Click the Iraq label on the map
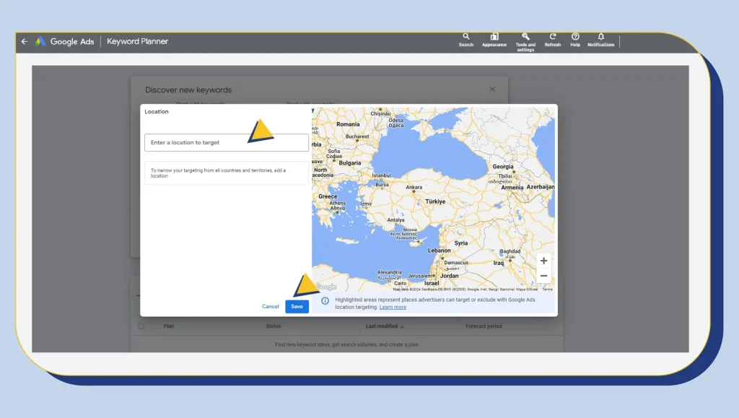 tap(498, 263)
